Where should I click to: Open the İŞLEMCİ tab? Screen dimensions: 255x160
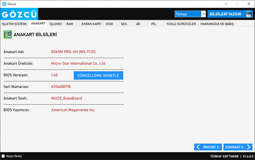(x=56, y=24)
